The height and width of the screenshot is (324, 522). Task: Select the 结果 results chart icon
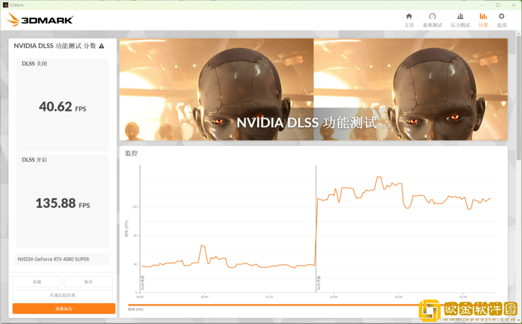483,20
